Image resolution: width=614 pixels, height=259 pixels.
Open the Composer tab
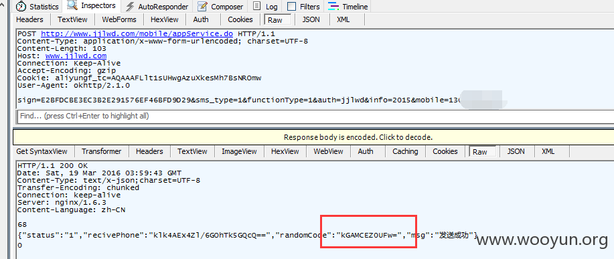pos(220,7)
